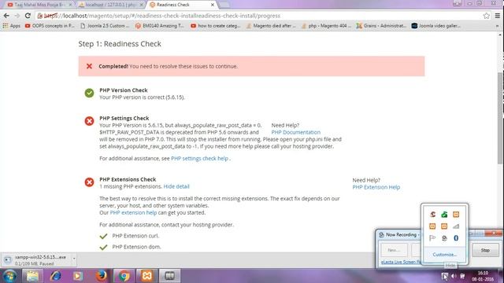Open the PHP Documentation link
The image size is (504, 283).
click(296, 132)
